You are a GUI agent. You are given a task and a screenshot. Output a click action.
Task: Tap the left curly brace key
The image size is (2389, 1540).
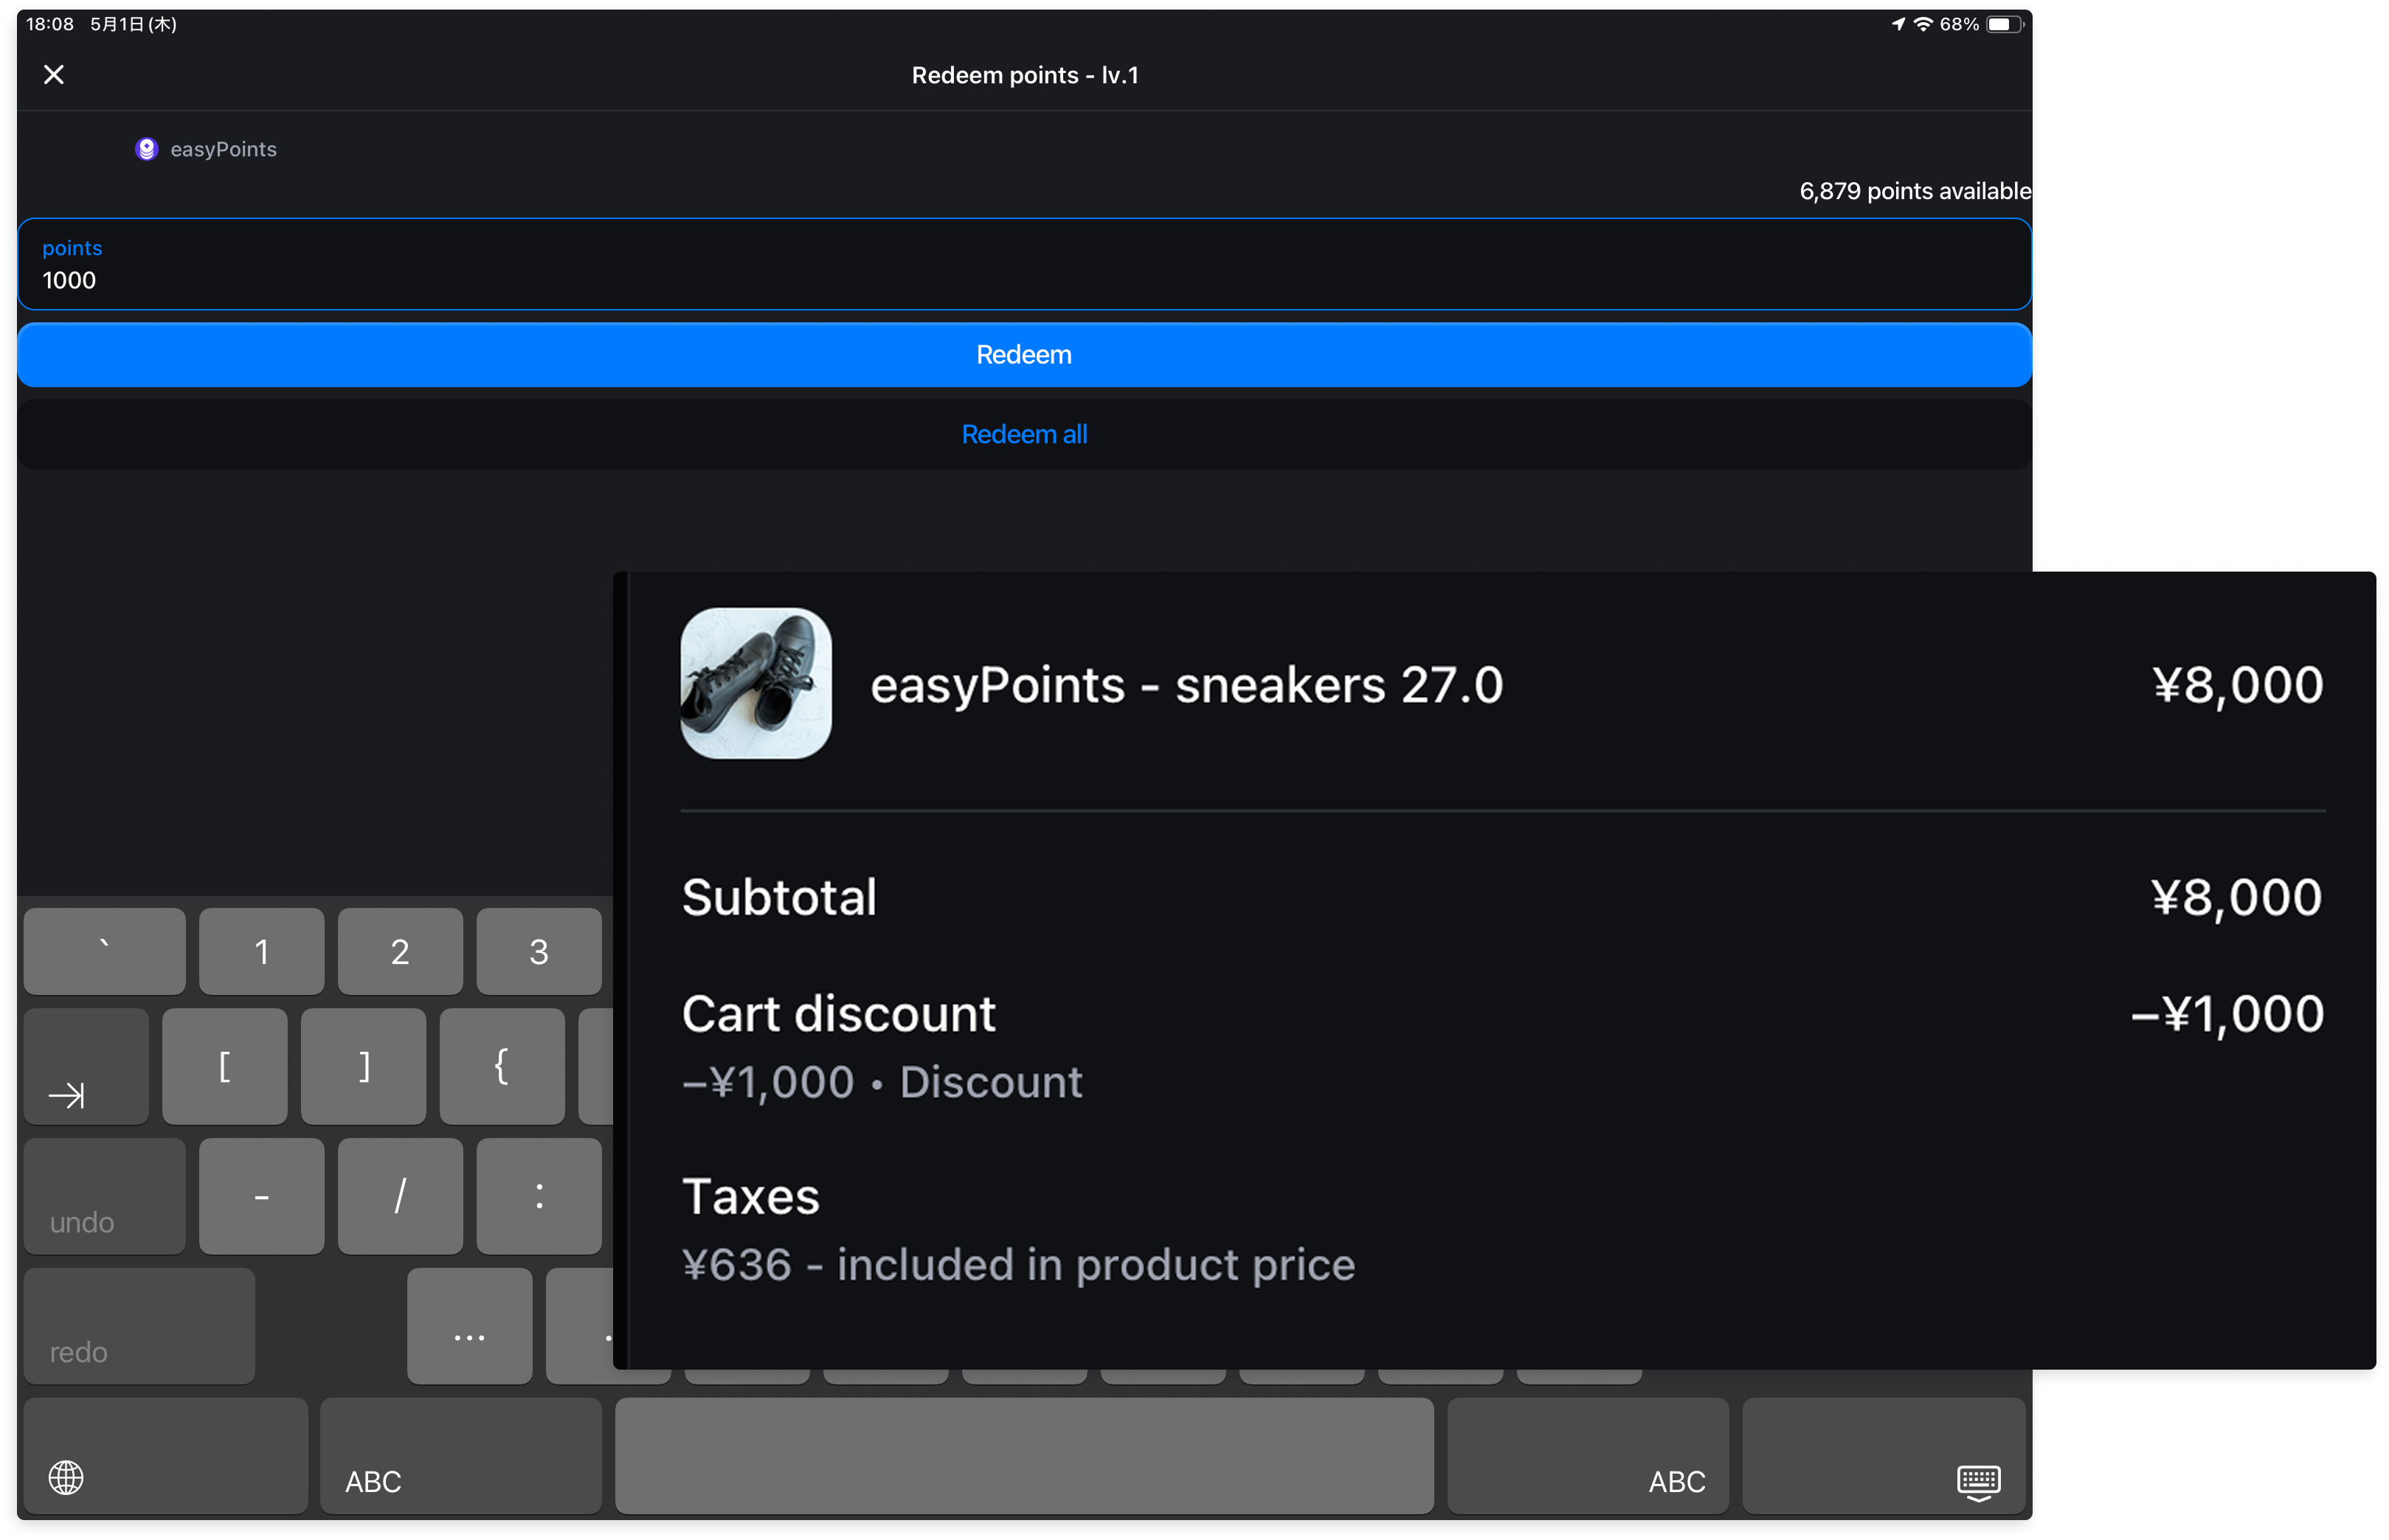(501, 1066)
